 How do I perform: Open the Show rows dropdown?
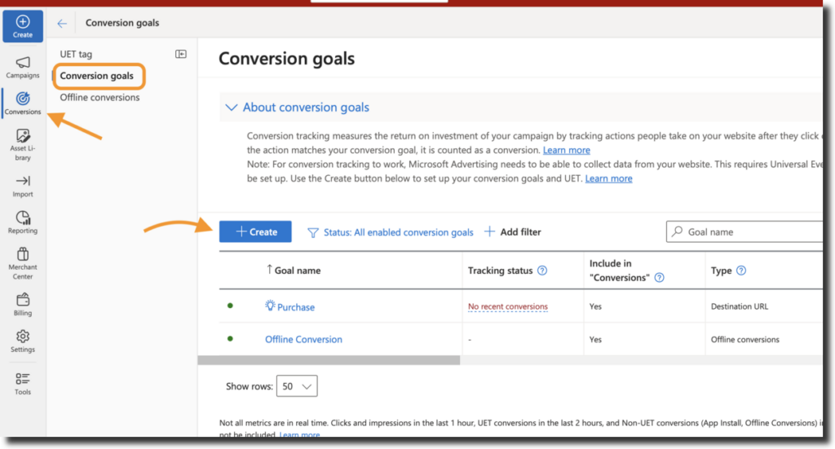(x=297, y=386)
